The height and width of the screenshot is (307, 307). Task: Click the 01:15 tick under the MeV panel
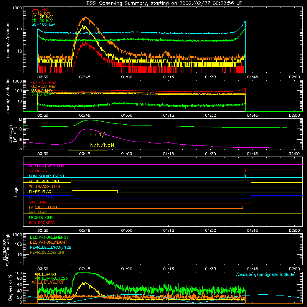[x=168, y=116]
